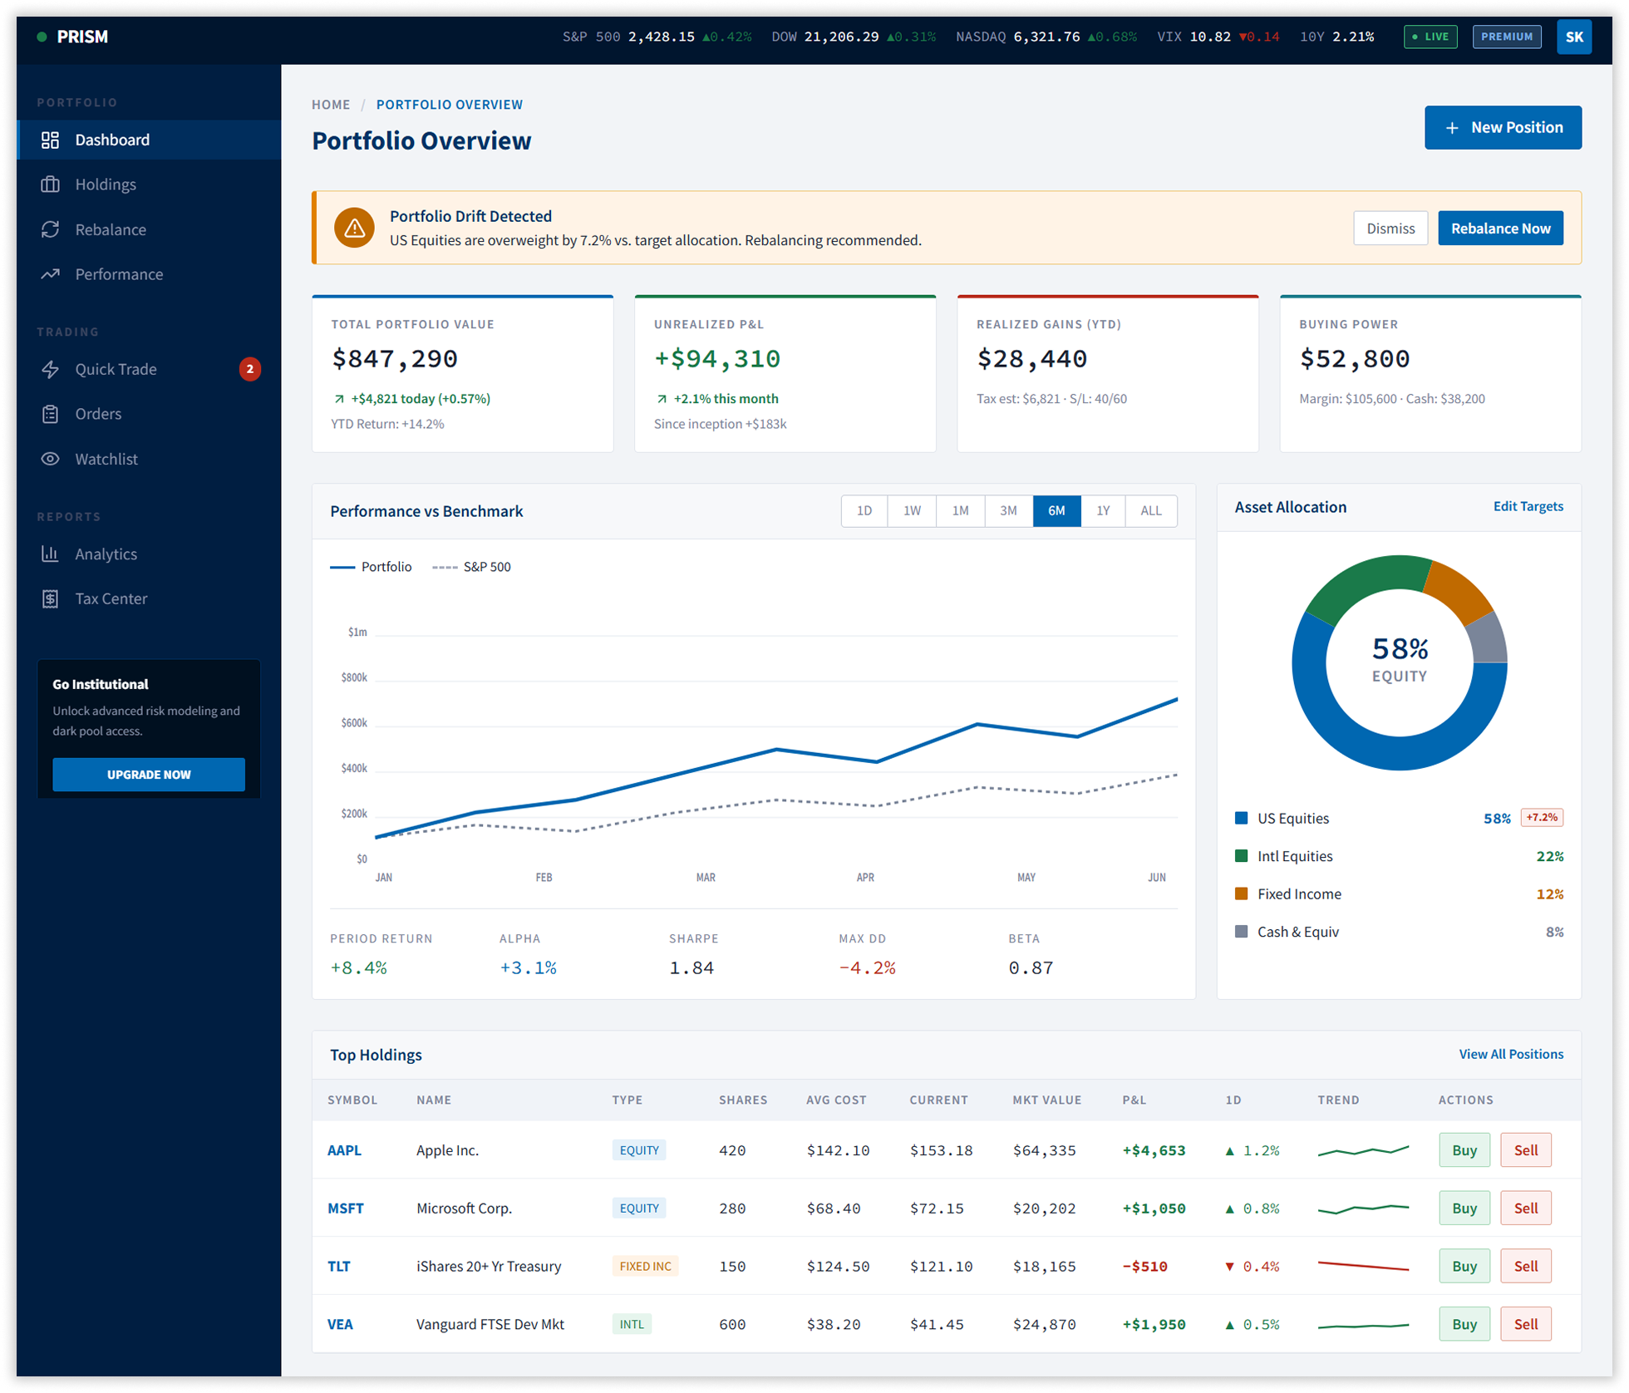Select the 1Y chart range
Image resolution: width=1629 pixels, height=1393 pixels.
point(1102,510)
